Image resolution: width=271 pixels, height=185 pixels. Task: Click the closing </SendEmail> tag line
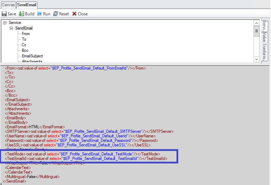(15, 181)
